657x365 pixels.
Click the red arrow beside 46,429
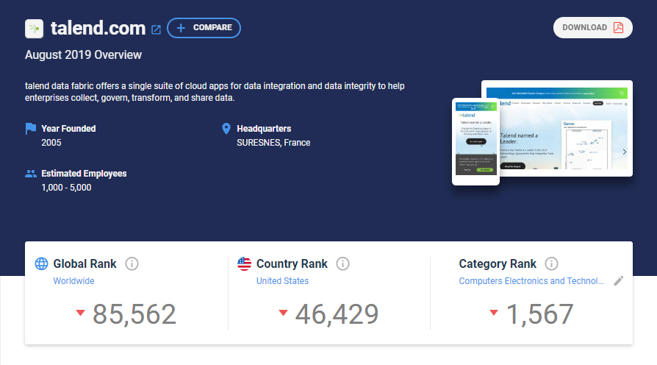click(x=283, y=313)
